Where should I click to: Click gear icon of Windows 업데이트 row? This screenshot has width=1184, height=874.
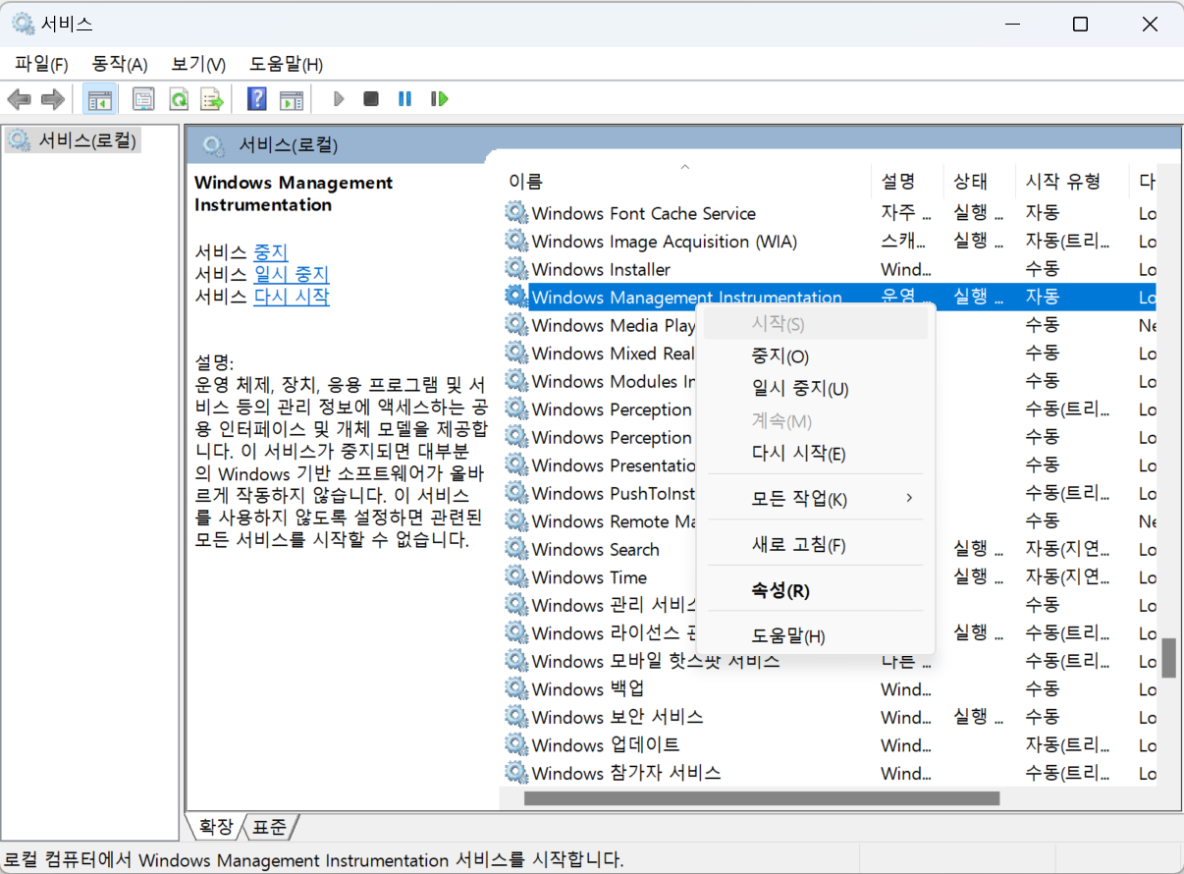(x=515, y=745)
